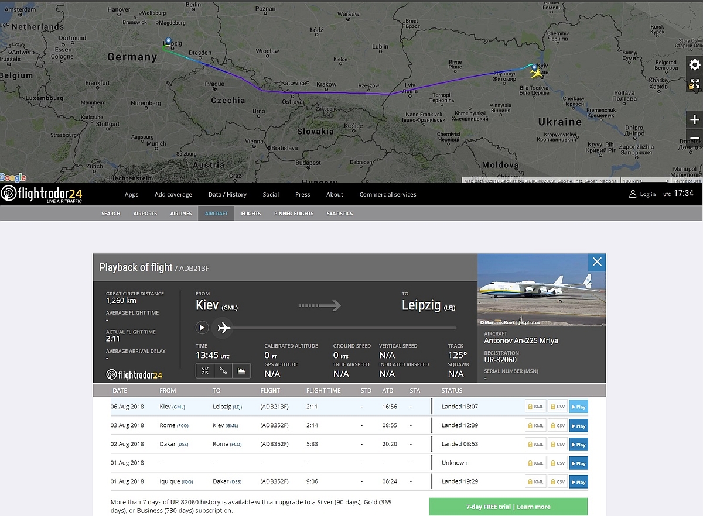703x516 pixels.
Task: Click the aircraft icon near Kyiv on the map
Action: pyautogui.click(x=535, y=72)
